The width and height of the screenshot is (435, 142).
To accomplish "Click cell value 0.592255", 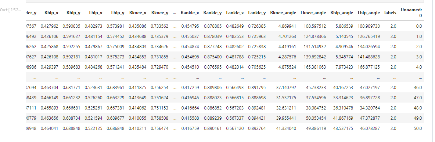I will coord(71,47).
